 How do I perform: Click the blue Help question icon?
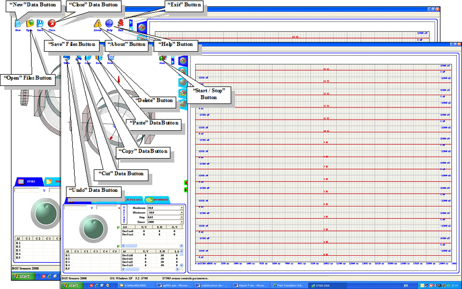(x=109, y=24)
